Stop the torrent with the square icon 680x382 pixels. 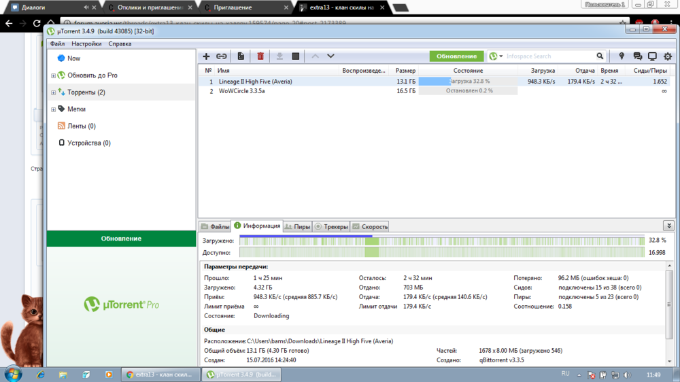click(x=296, y=56)
